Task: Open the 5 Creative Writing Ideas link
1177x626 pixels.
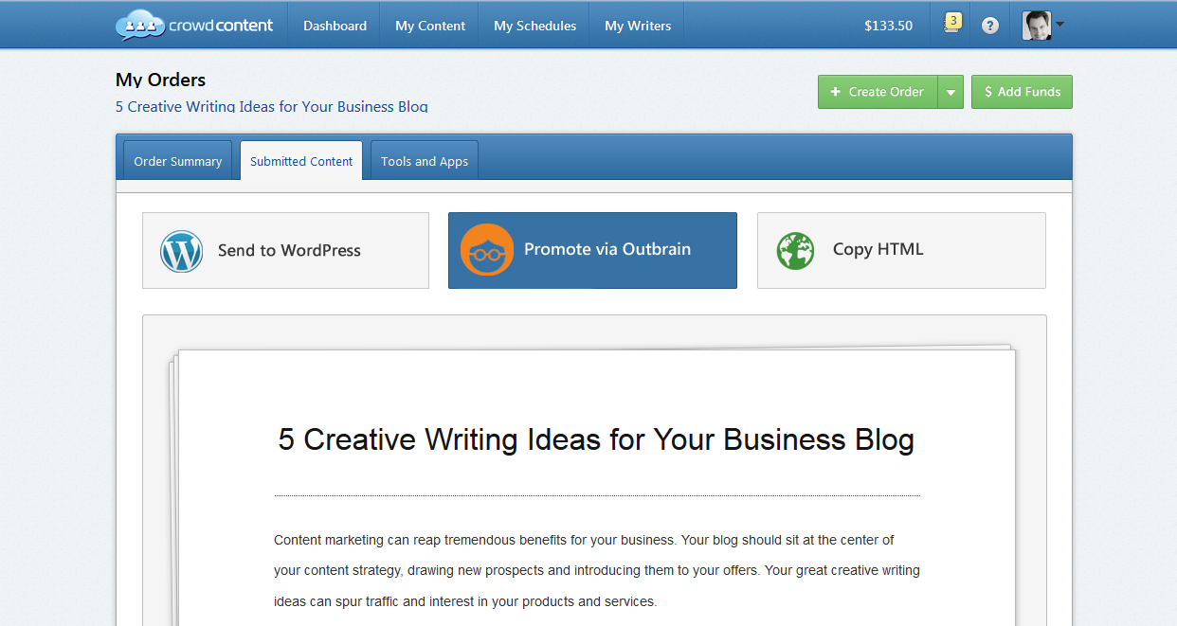Action: click(x=271, y=106)
